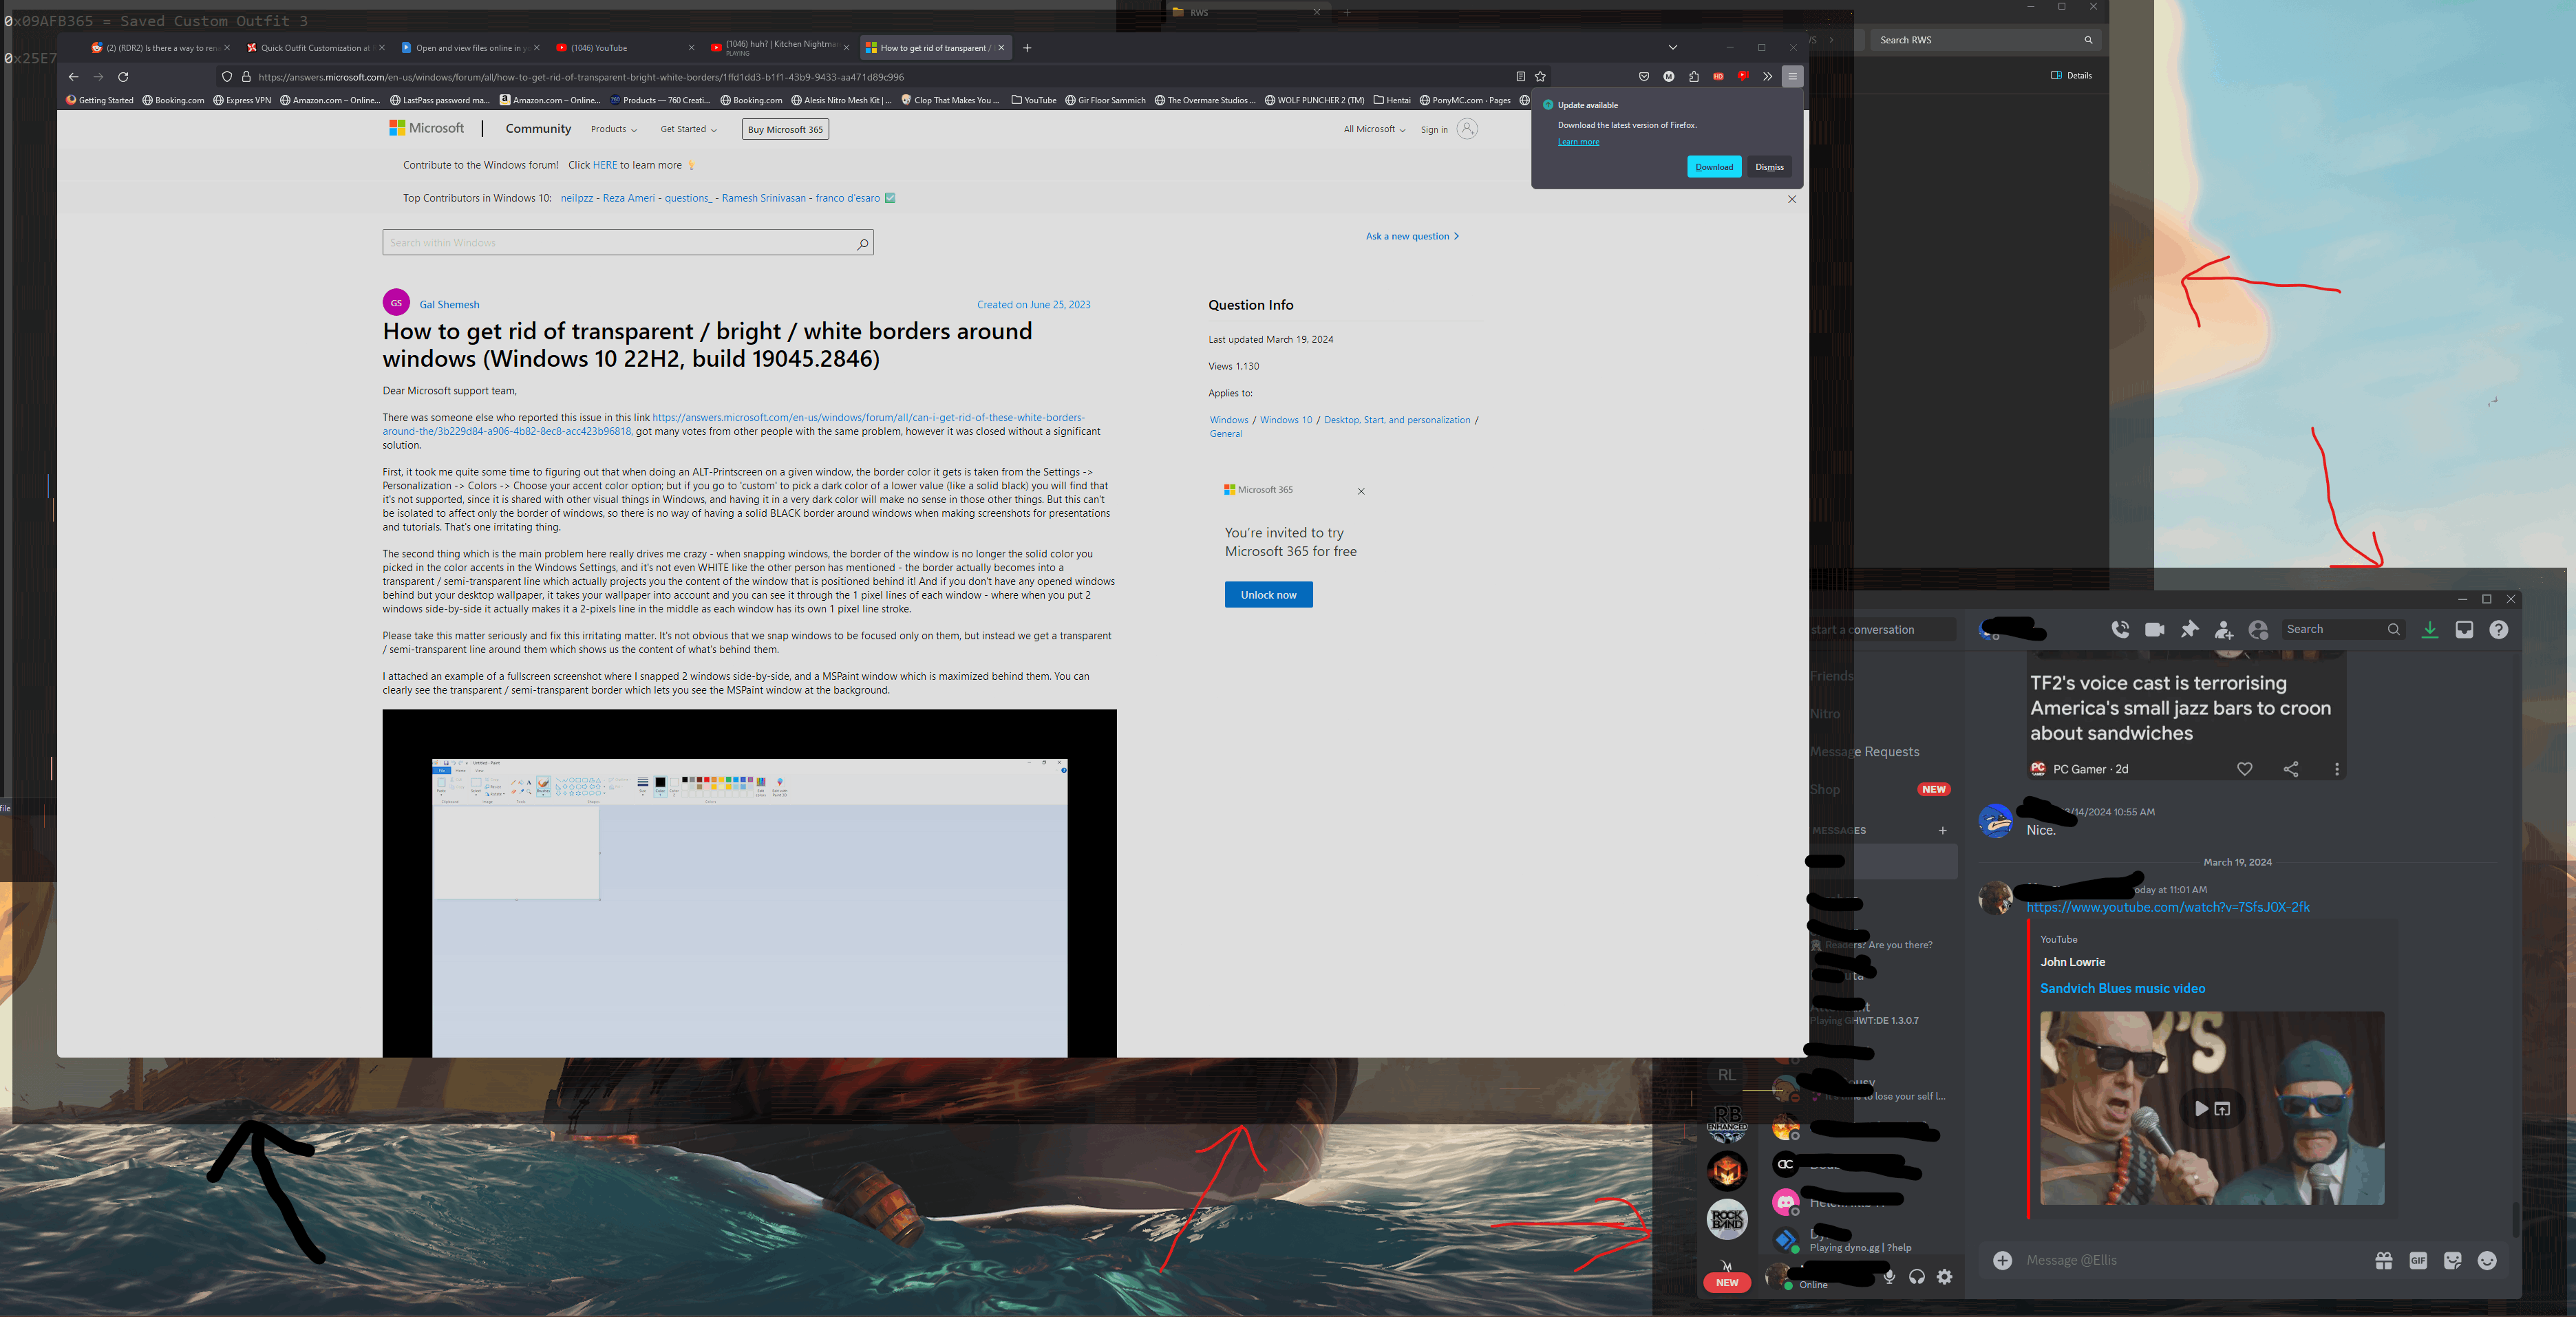Add friends to DM in Discord
The width and height of the screenshot is (2576, 1317).
pyautogui.click(x=2224, y=630)
